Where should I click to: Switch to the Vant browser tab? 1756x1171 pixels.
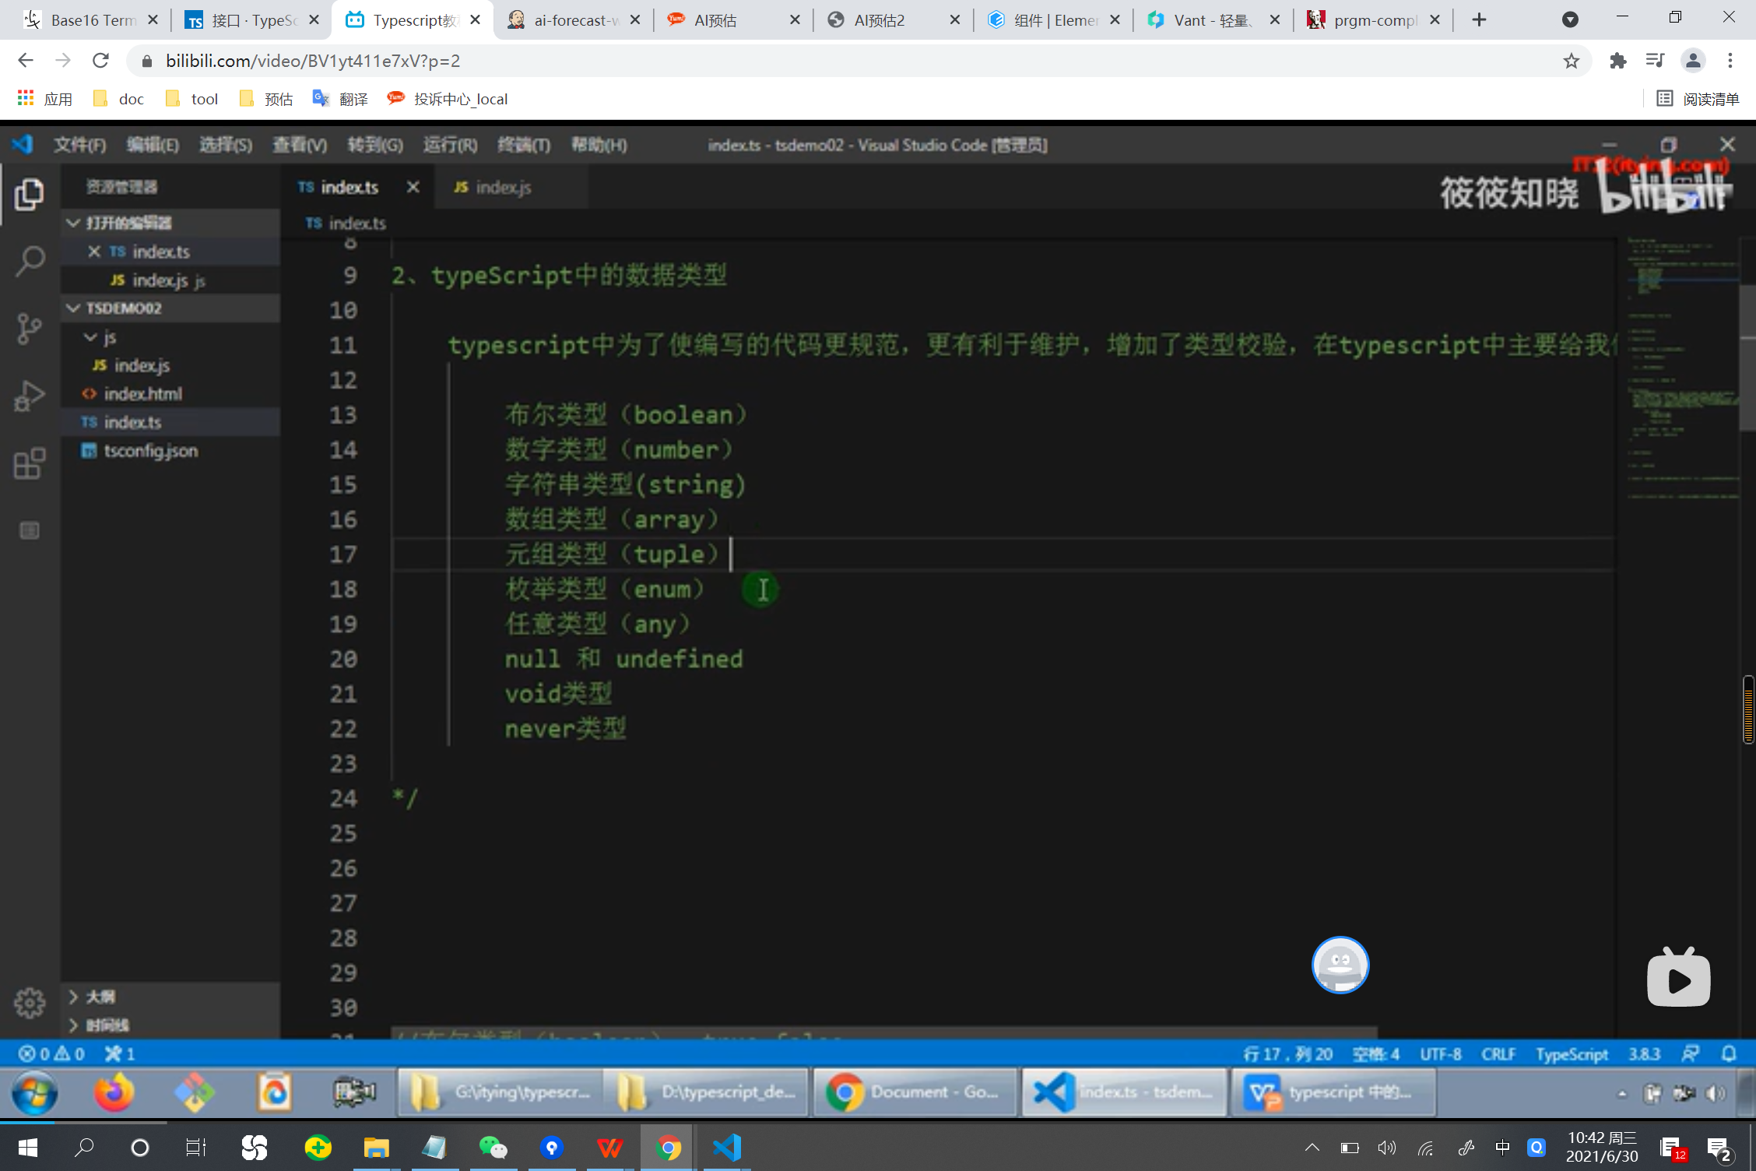tap(1210, 20)
